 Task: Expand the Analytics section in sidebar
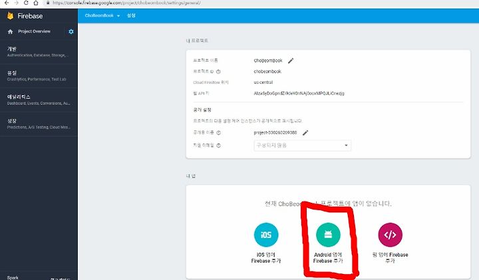click(x=39, y=100)
